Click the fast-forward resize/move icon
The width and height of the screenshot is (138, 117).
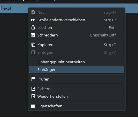33,20
